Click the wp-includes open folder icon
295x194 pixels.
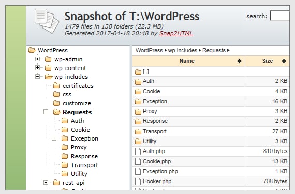(x=49, y=77)
